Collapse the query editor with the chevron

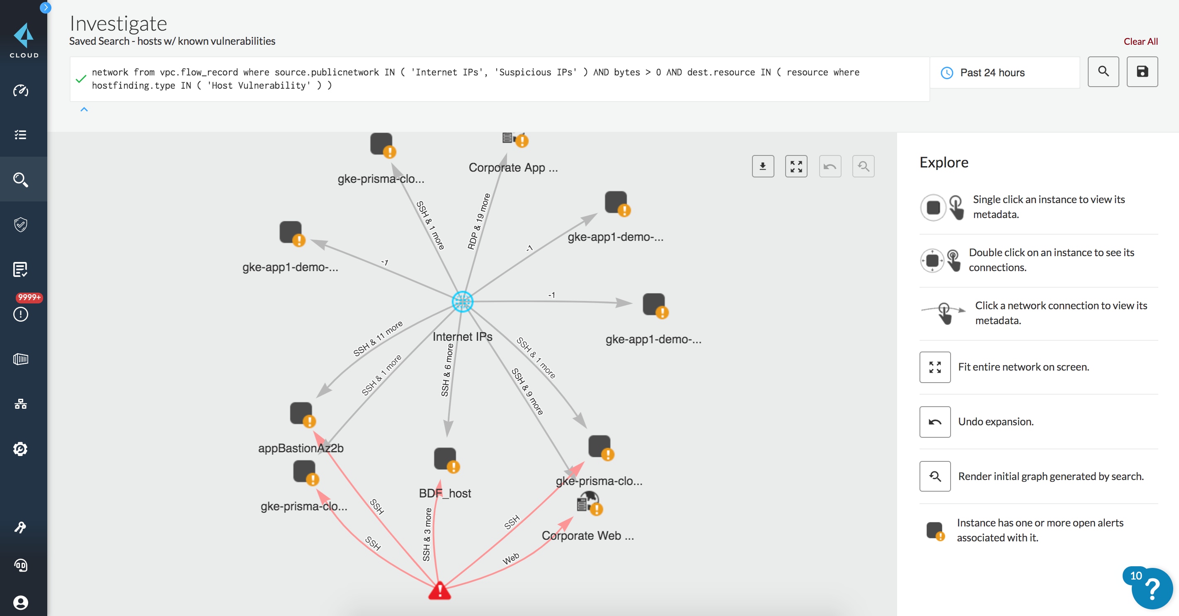[84, 110]
